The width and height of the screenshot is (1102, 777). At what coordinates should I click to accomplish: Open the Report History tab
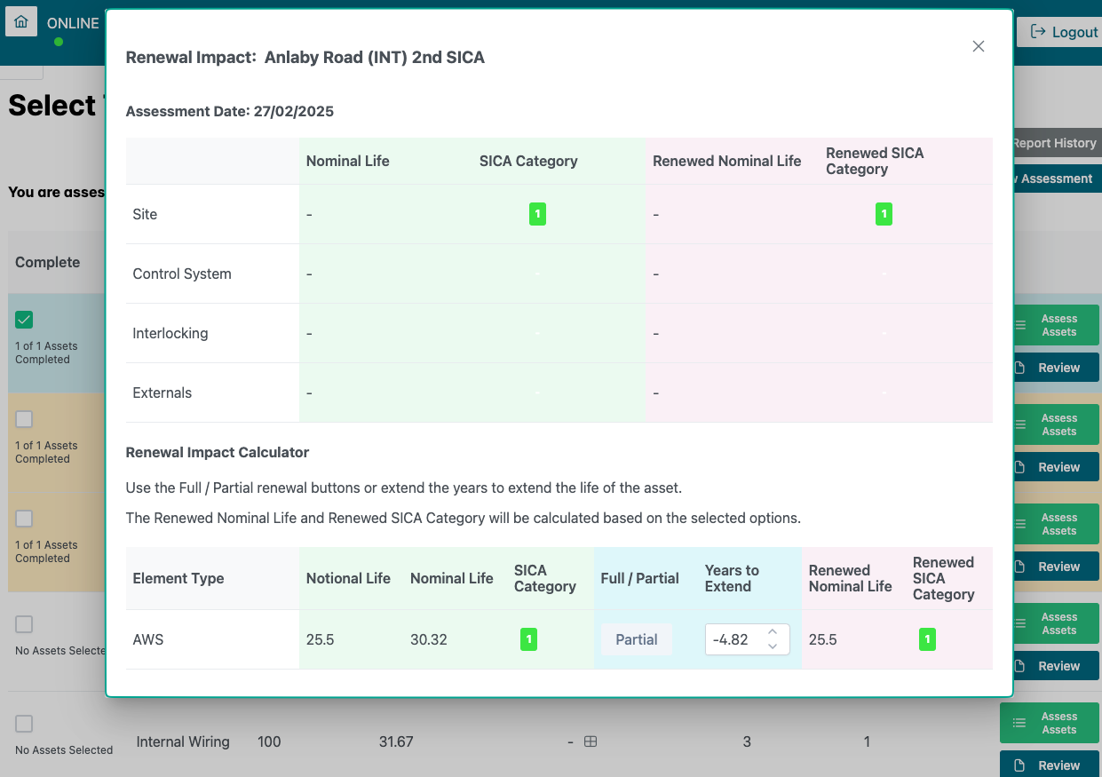[1056, 143]
